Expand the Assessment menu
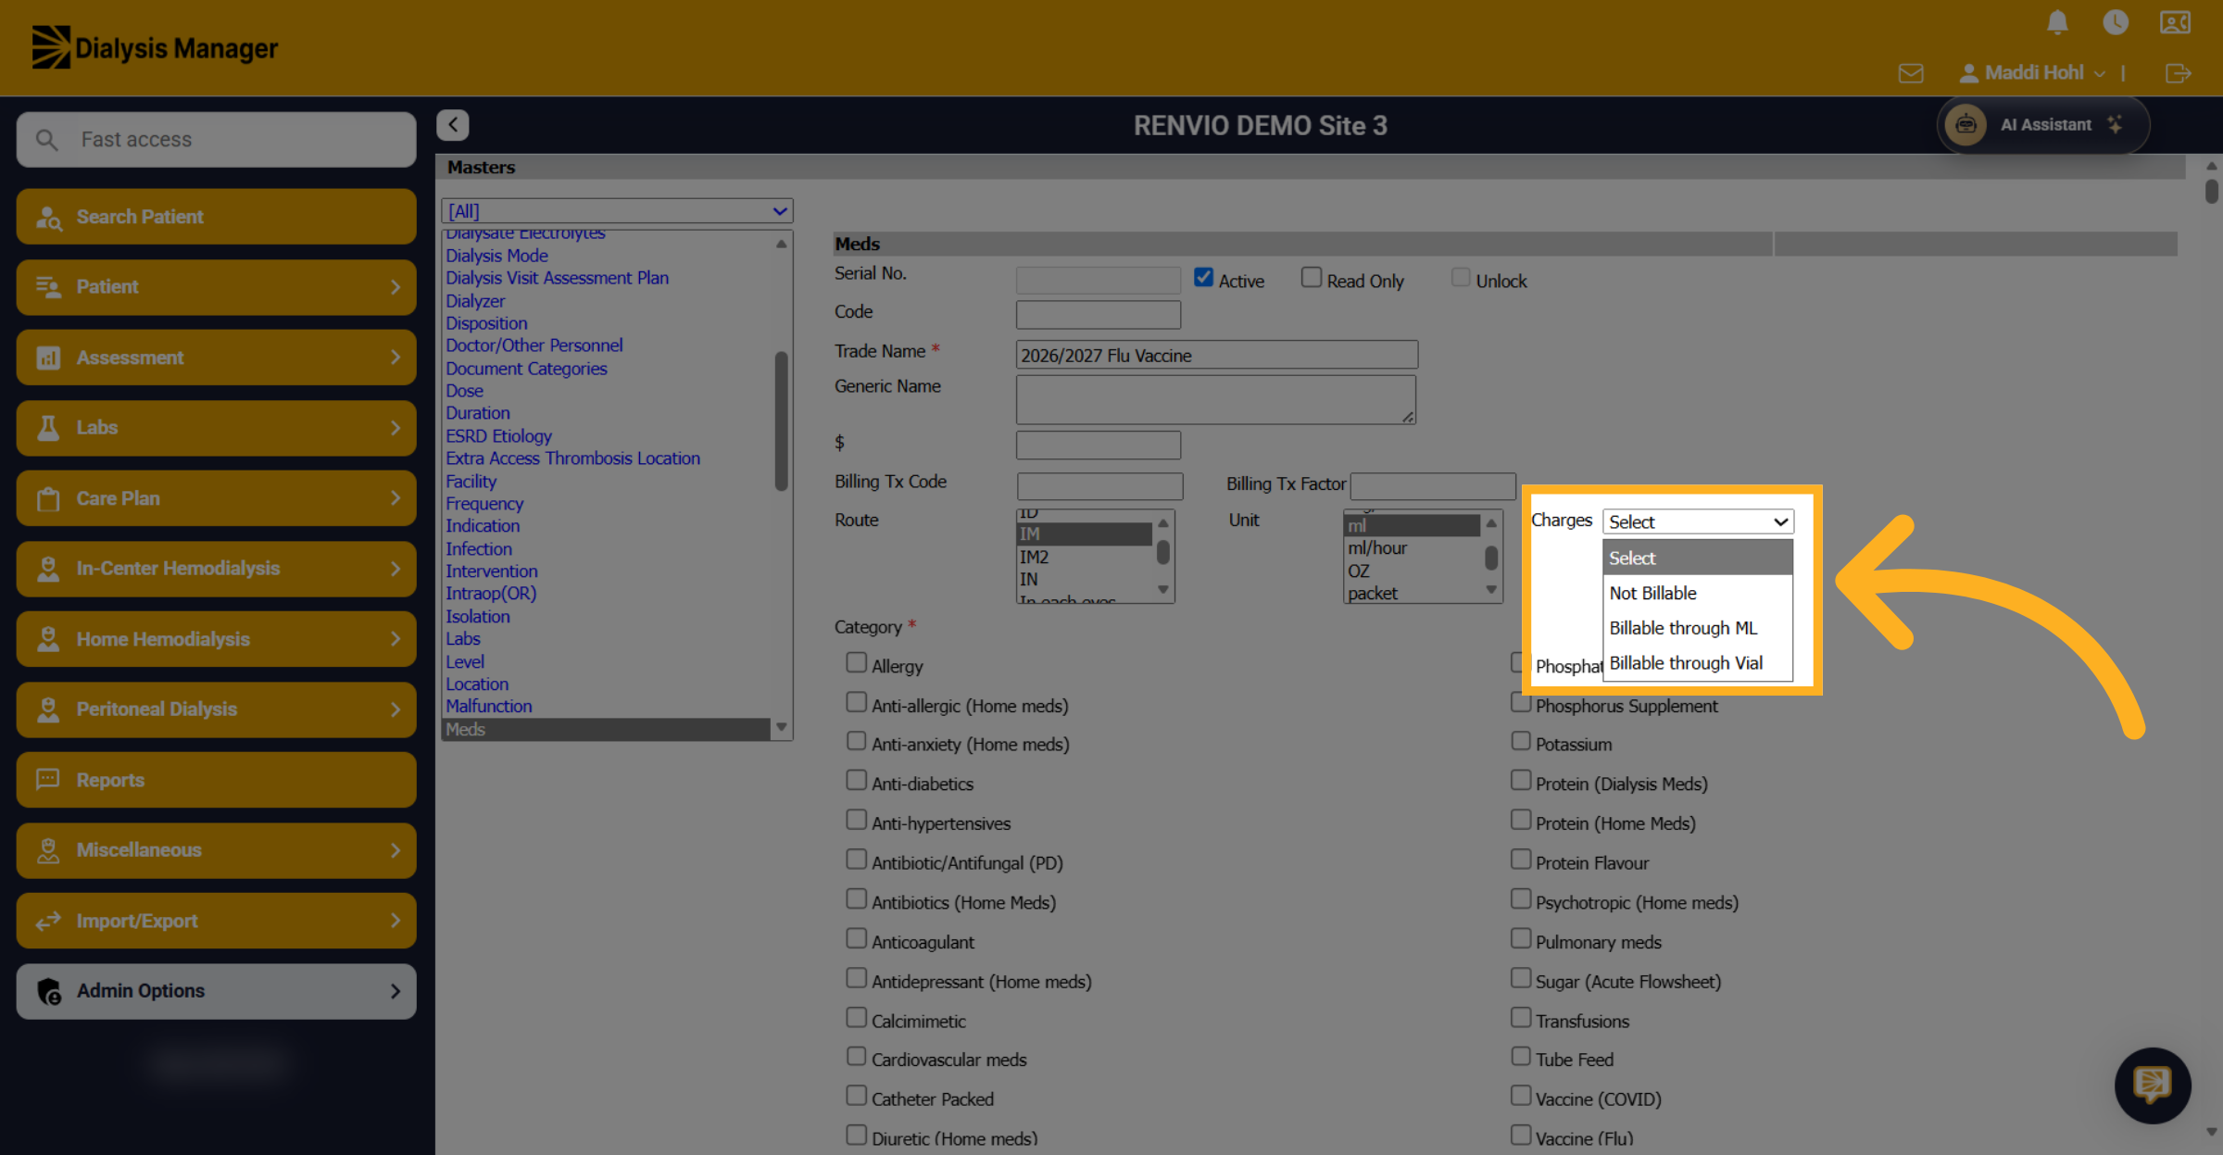The width and height of the screenshot is (2223, 1155). coord(216,358)
